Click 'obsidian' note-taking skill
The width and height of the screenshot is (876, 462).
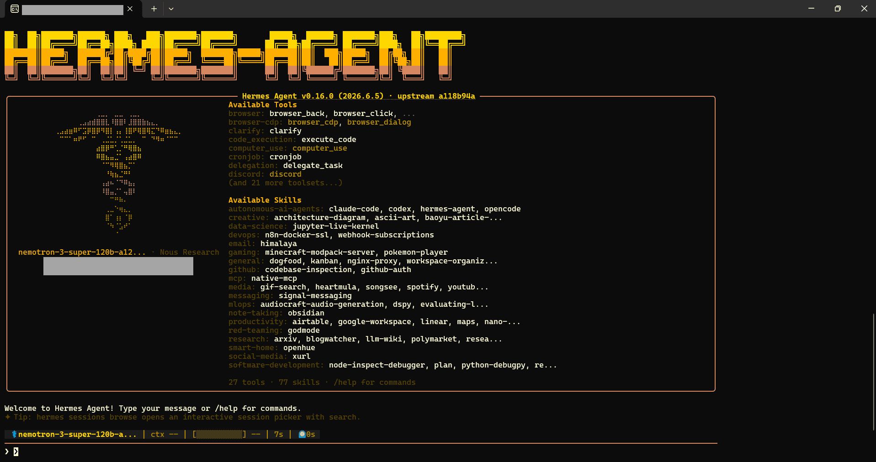pyautogui.click(x=306, y=313)
